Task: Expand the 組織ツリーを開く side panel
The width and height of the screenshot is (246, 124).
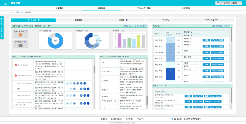Action: point(2,28)
